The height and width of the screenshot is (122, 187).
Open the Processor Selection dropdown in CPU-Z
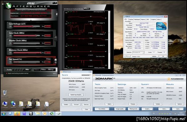point(138,52)
